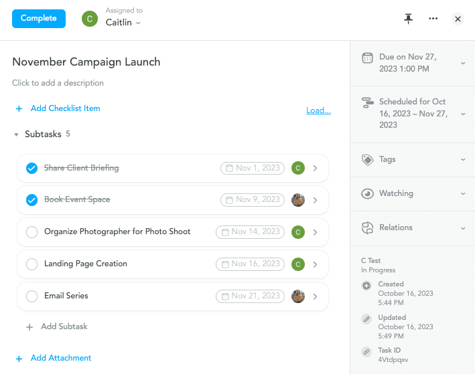
Task: Open the assignee dropdown showing Caitlin
Action: point(123,23)
